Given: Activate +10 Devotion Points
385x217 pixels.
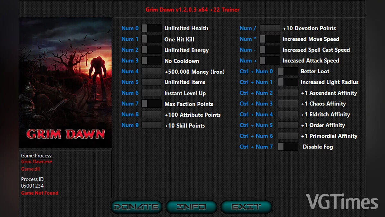Looking at the screenshot, I should pos(269,28).
